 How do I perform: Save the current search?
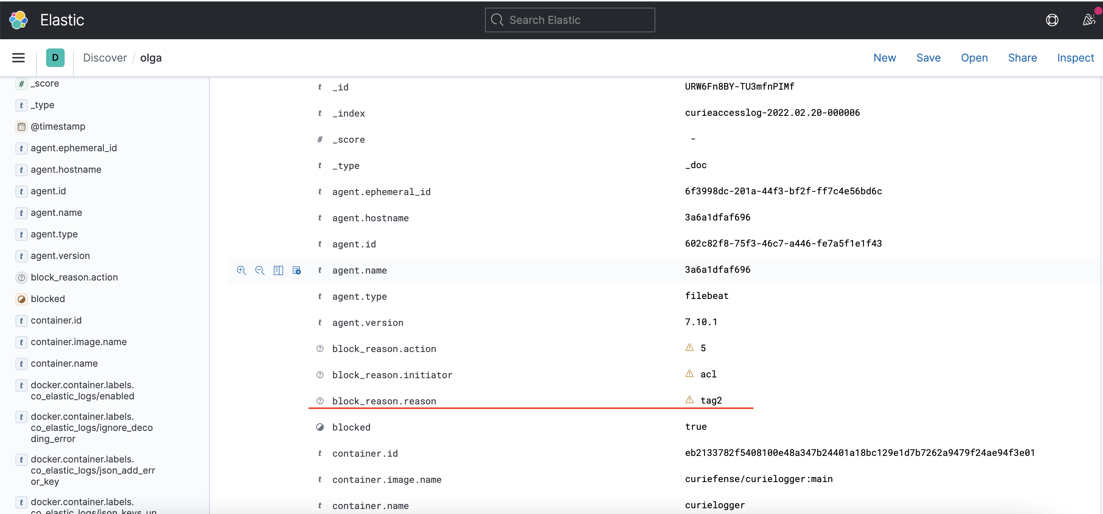pyautogui.click(x=928, y=57)
